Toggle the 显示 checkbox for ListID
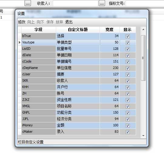Image resolution: width=164 pixels, height=154 pixels. coord(128,49)
